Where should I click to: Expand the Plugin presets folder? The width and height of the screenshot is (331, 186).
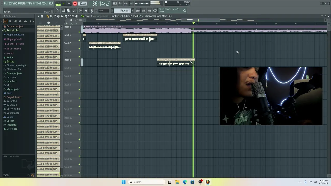pos(14,39)
